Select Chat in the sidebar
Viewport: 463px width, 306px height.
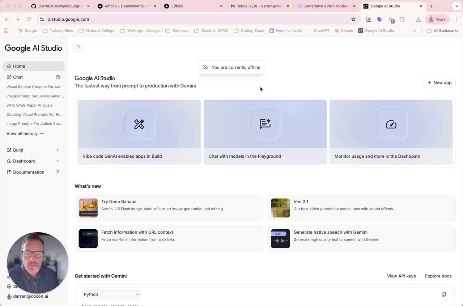[18, 77]
